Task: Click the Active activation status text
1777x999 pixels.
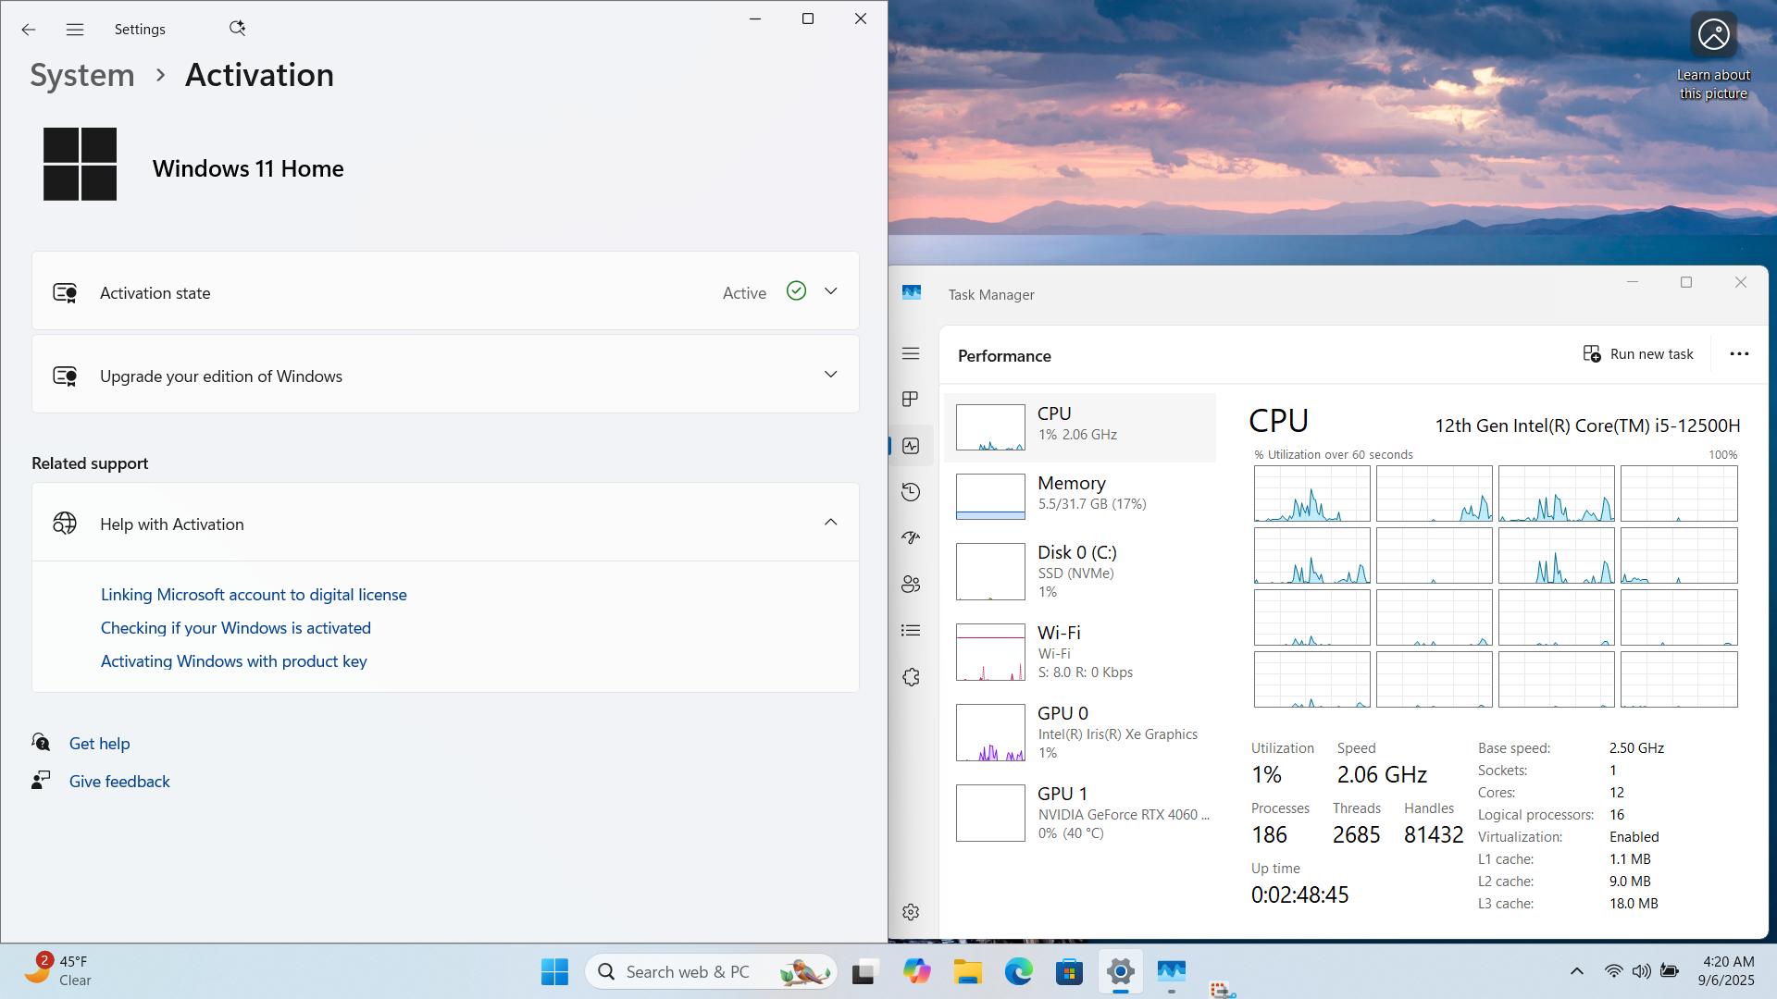Action: (x=744, y=293)
